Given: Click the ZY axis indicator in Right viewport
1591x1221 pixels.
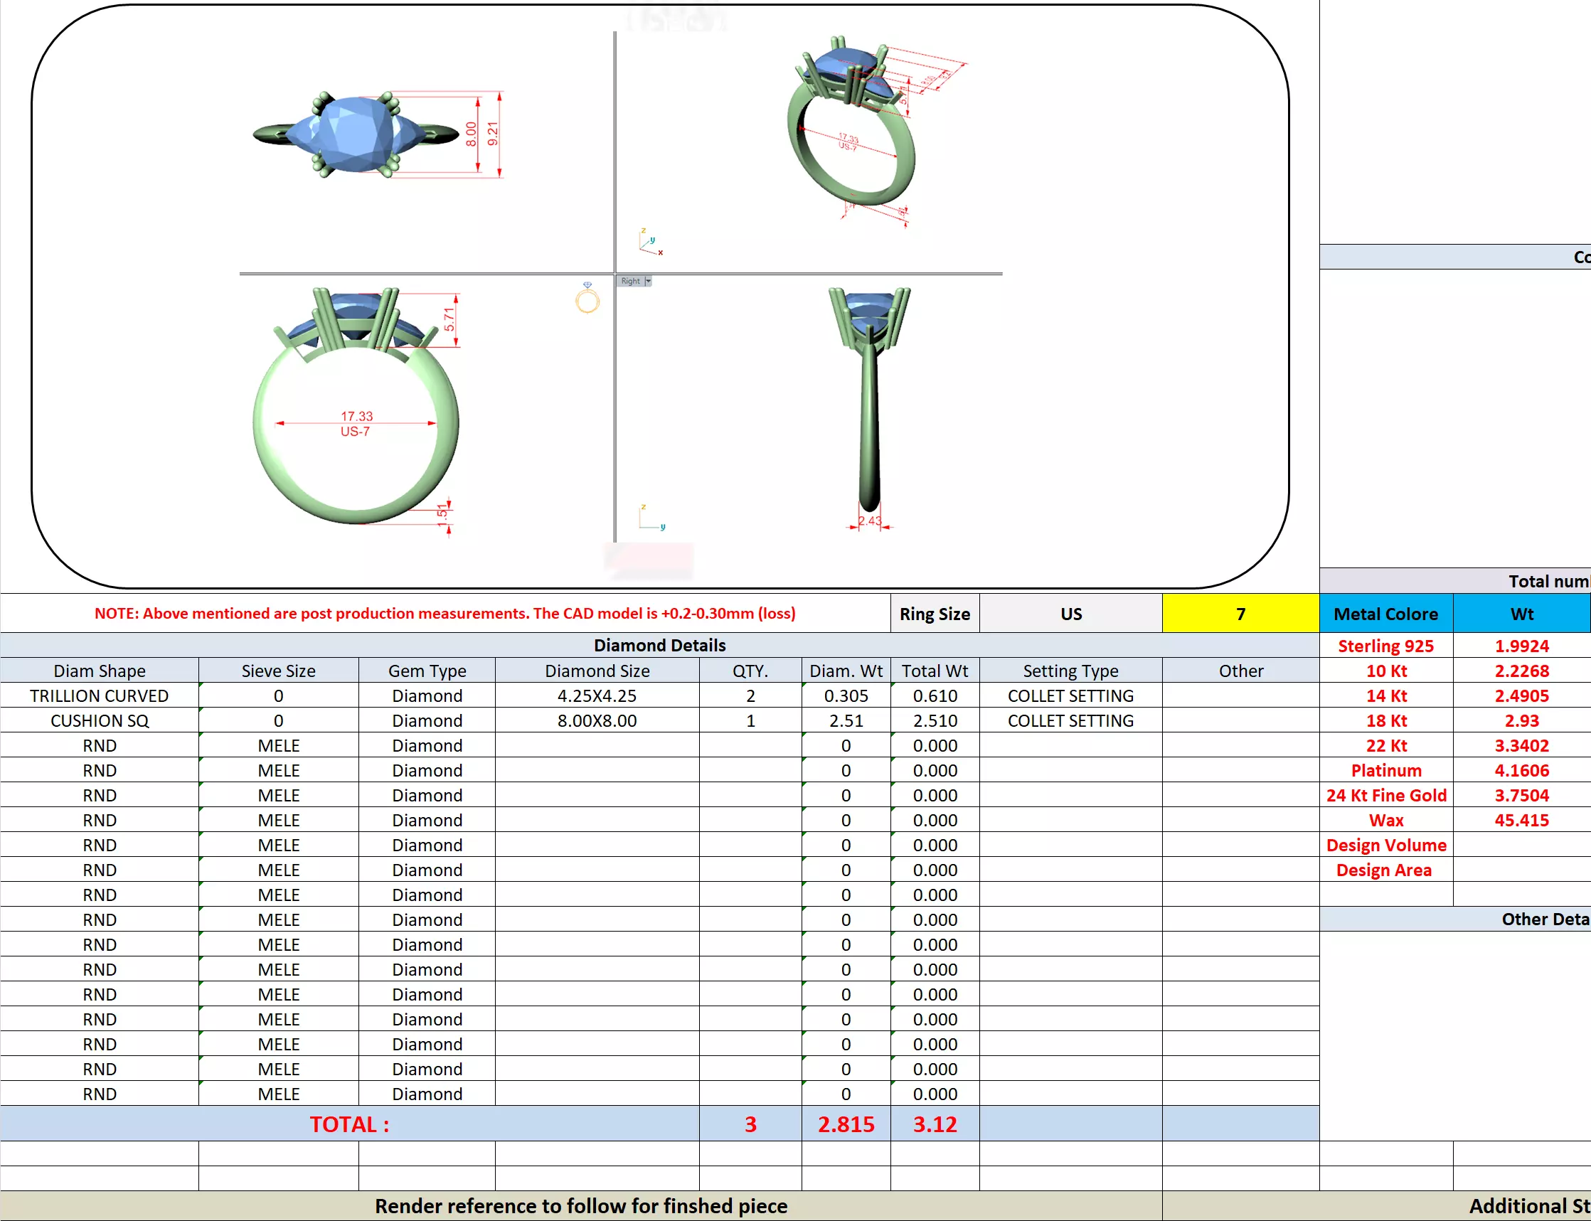Looking at the screenshot, I should tap(650, 518).
